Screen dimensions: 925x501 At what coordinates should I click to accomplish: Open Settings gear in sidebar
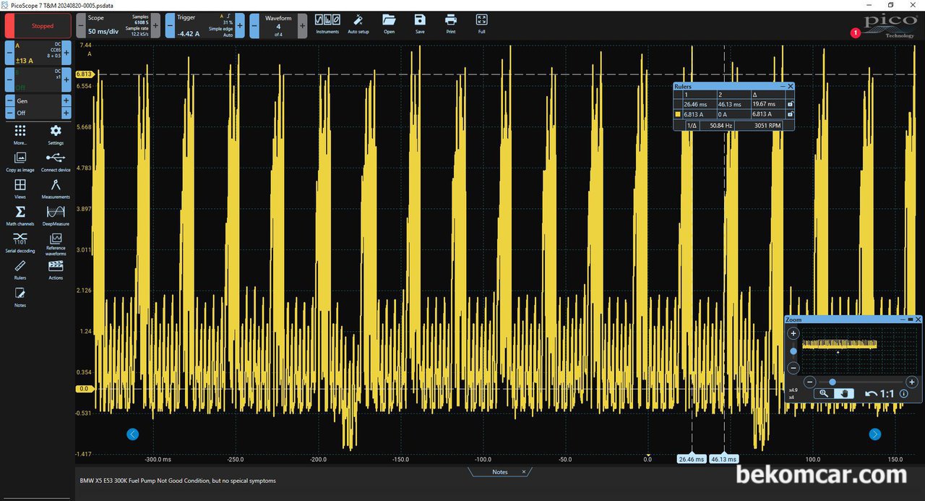(56, 134)
